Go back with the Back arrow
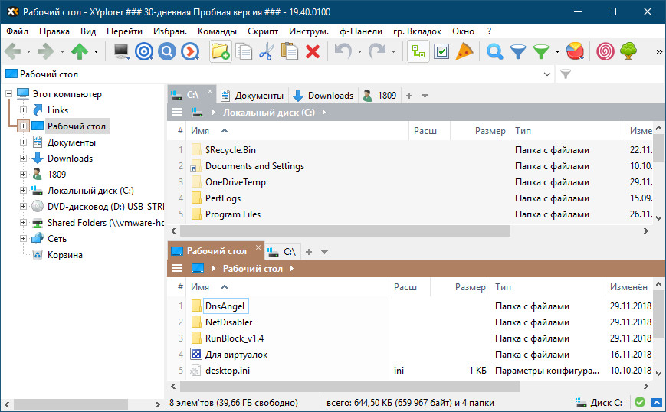The width and height of the screenshot is (666, 412). coord(13,52)
